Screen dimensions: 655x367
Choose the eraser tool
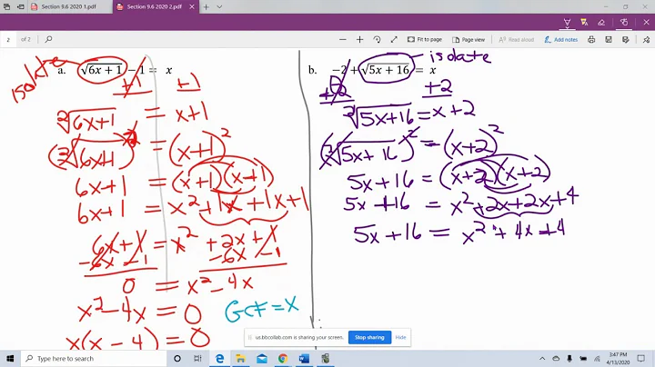tap(601, 23)
